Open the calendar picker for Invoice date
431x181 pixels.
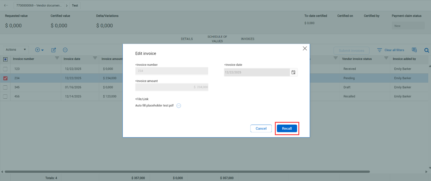click(x=294, y=72)
